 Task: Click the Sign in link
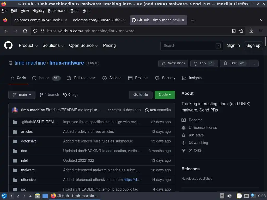233,46
